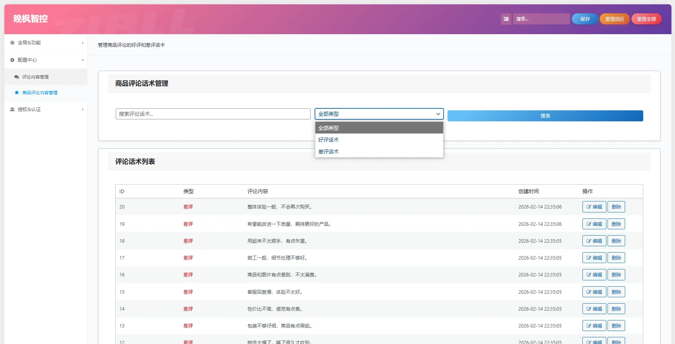The width and height of the screenshot is (675, 344).
Task: Click the list icon beside header search
Action: [506, 19]
